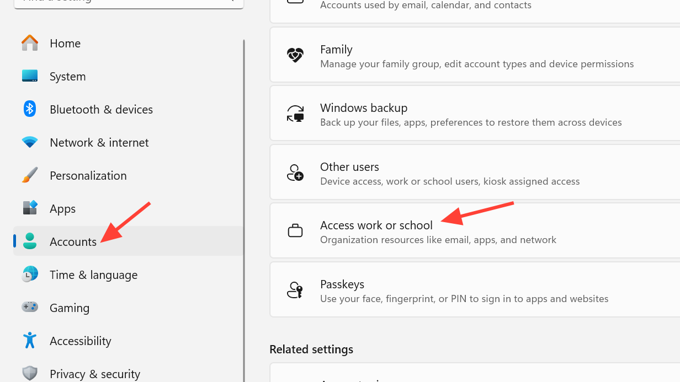Click the System monitor icon
680x382 pixels.
coord(30,76)
